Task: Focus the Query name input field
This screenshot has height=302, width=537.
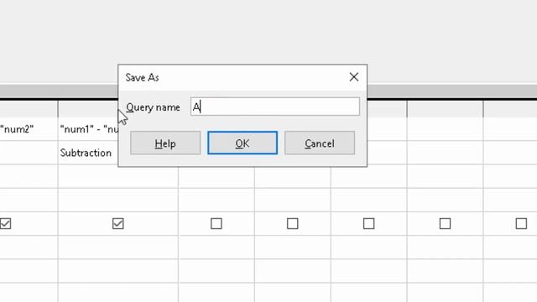Action: coord(275,107)
